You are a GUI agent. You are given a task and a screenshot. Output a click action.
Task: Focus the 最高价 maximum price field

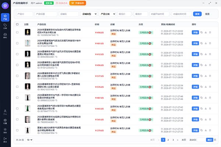[141, 14]
